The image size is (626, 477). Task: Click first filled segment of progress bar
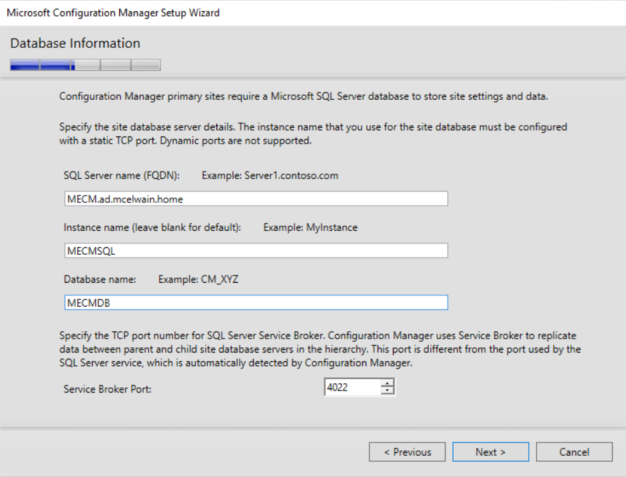click(25, 65)
